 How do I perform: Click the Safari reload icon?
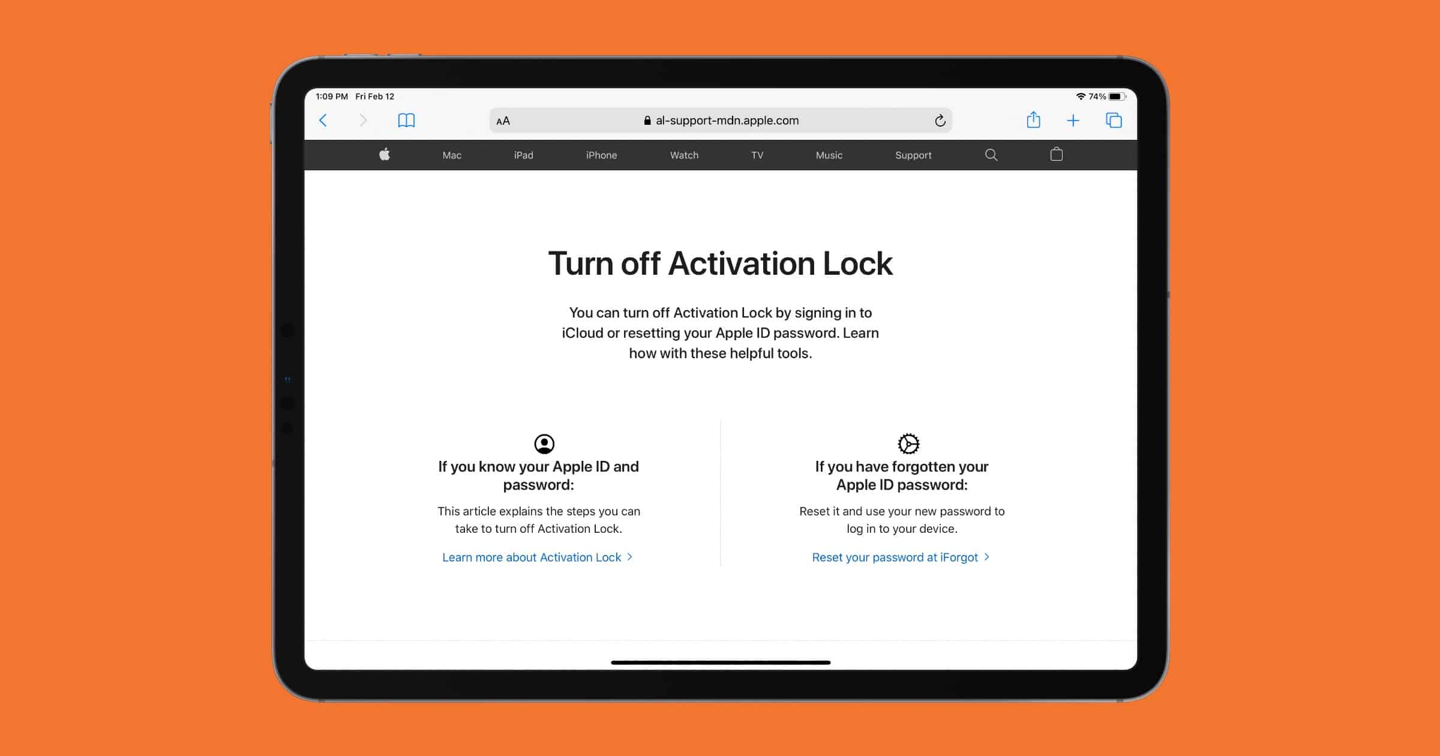(x=939, y=120)
